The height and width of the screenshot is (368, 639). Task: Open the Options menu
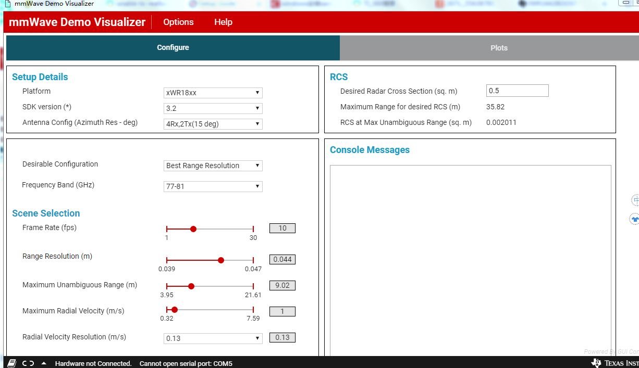point(178,22)
